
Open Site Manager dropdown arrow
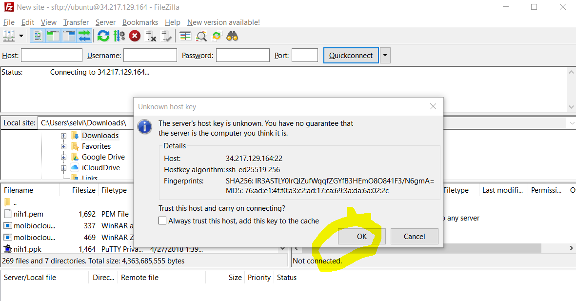(21, 36)
